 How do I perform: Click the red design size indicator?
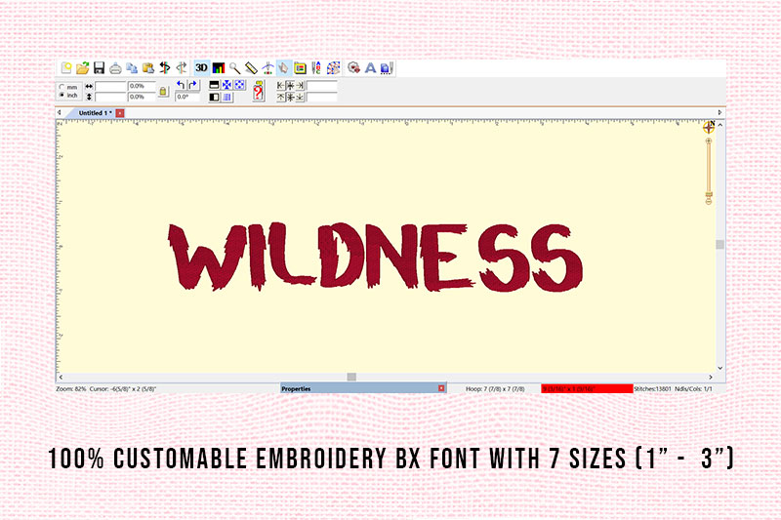point(587,388)
